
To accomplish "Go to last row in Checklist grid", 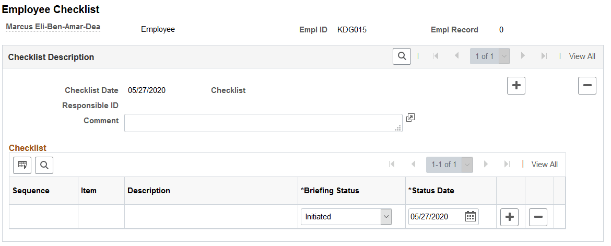I will tap(506, 165).
